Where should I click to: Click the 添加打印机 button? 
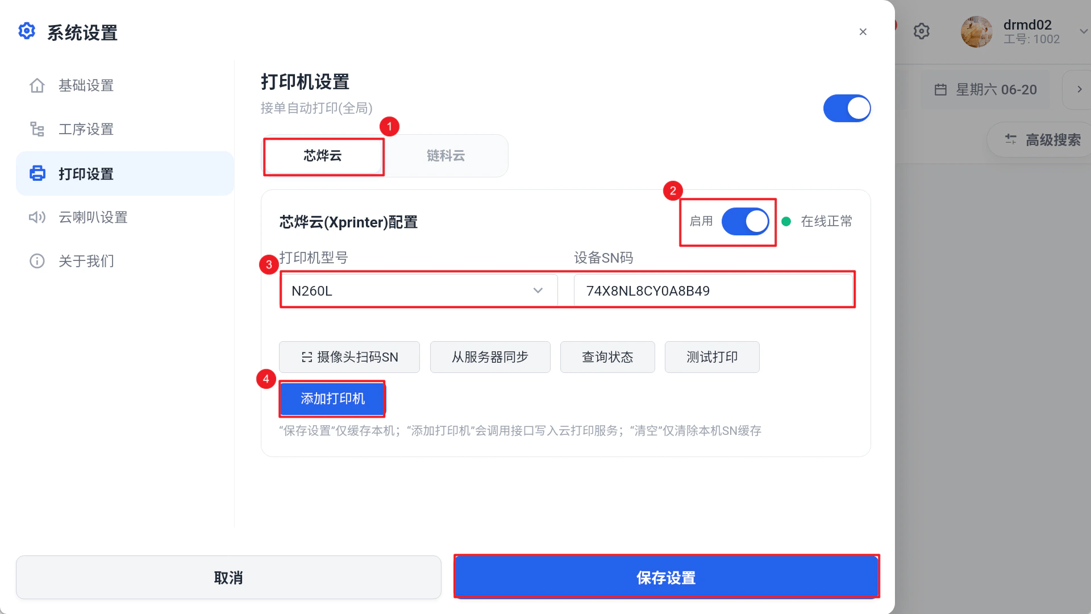(x=332, y=399)
